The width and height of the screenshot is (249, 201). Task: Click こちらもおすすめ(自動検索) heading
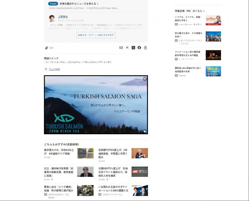click(61, 144)
